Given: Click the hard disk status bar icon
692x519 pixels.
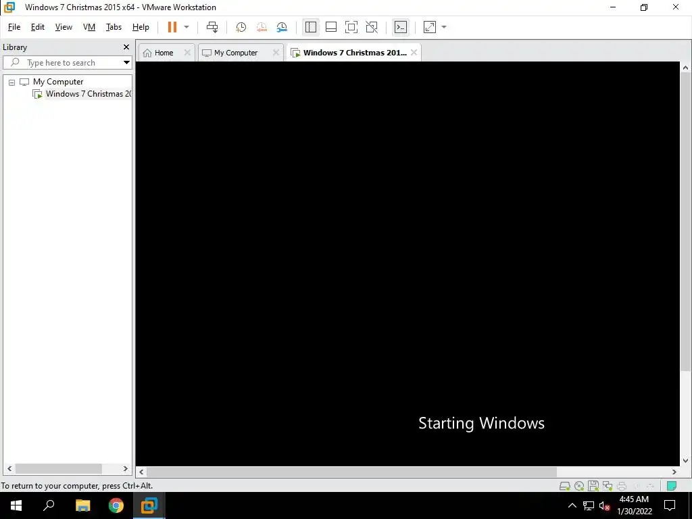Looking at the screenshot, I should click(564, 486).
